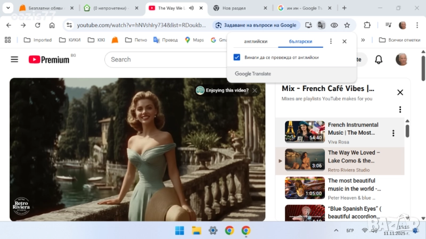Image resolution: width=426 pixels, height=239 pixels.
Task: Open the tab search dropdown arrow
Action: tap(8, 8)
